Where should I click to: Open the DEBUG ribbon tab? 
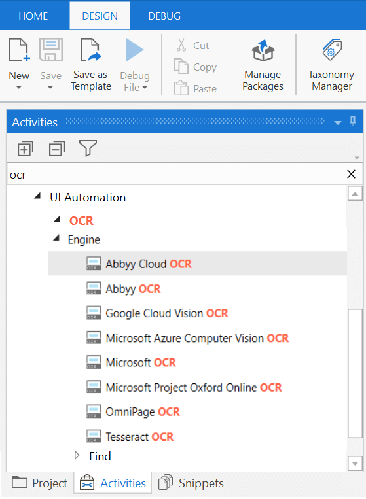(x=164, y=16)
